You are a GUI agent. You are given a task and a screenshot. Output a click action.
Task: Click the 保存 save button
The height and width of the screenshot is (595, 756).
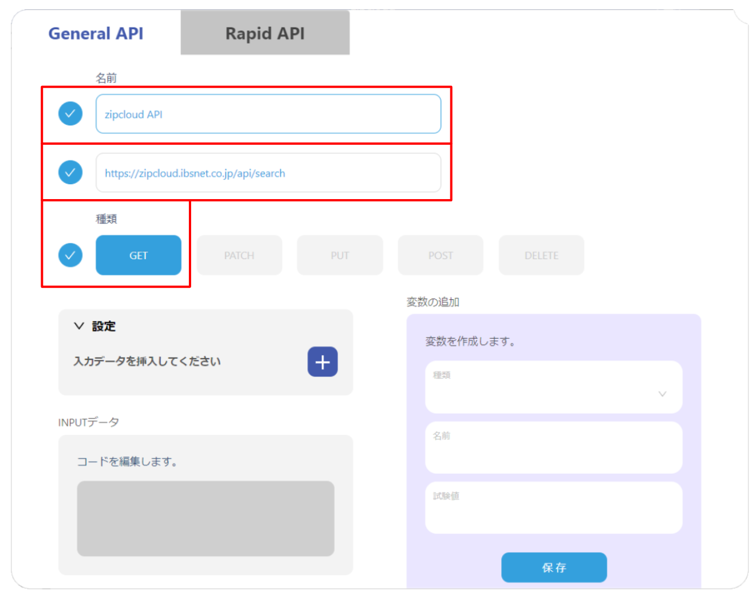coord(554,568)
